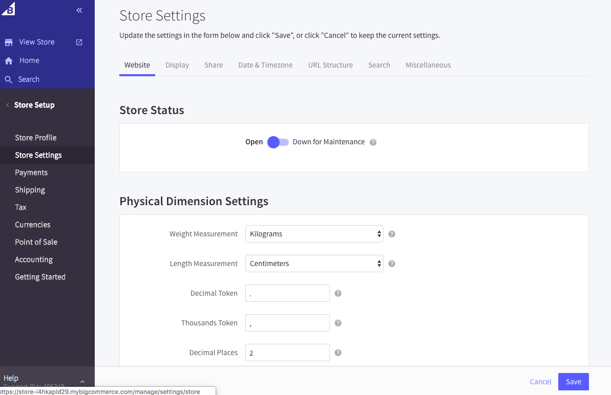Click the View Store storefront icon
This screenshot has height=395, width=611.
pyautogui.click(x=9, y=42)
